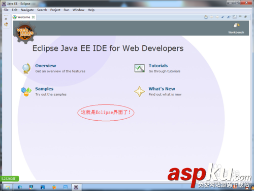
Task: Click the Navigate Forward arrow in Welcome toolbar
Action: [217, 17]
